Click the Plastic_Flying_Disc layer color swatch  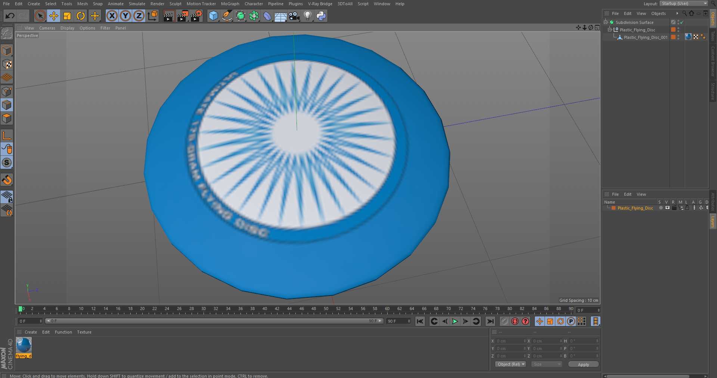614,208
